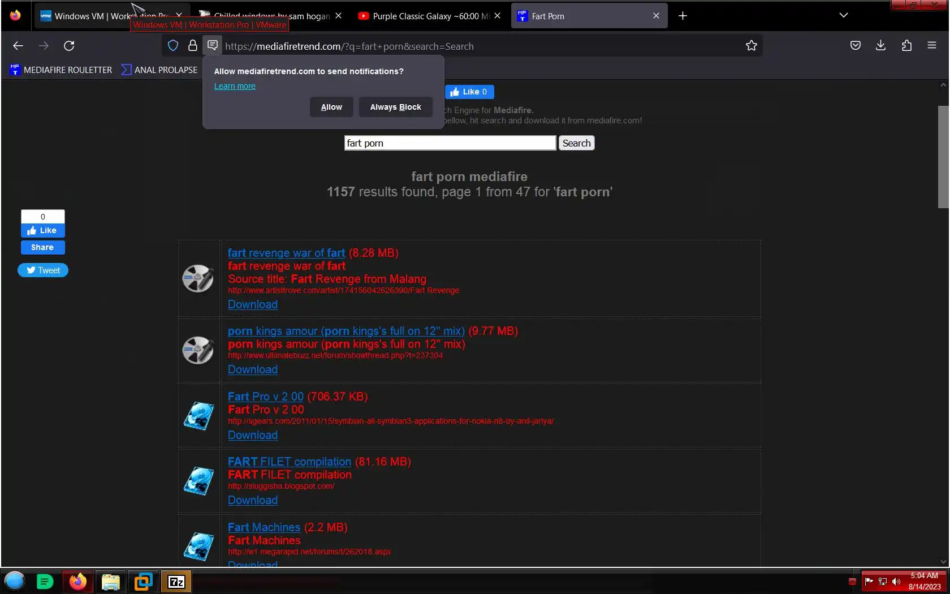Screen dimensions: 950x594
Task: Click the Tweet button
Action: (x=43, y=270)
